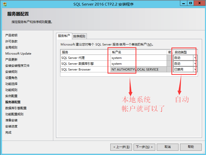This screenshot has height=155, width=206.
Task: Select the 安装安装程序文件 step in sidebar
Action: click(17, 65)
